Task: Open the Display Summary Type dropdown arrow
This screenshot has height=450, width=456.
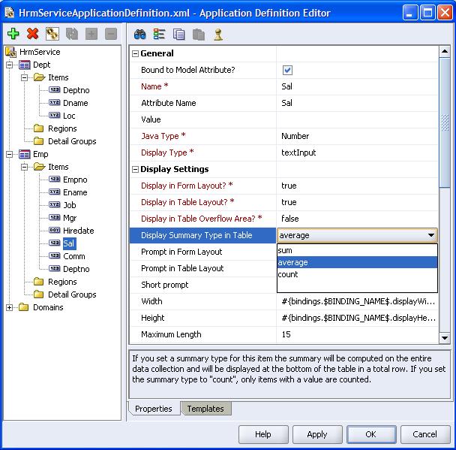Action: (431, 235)
